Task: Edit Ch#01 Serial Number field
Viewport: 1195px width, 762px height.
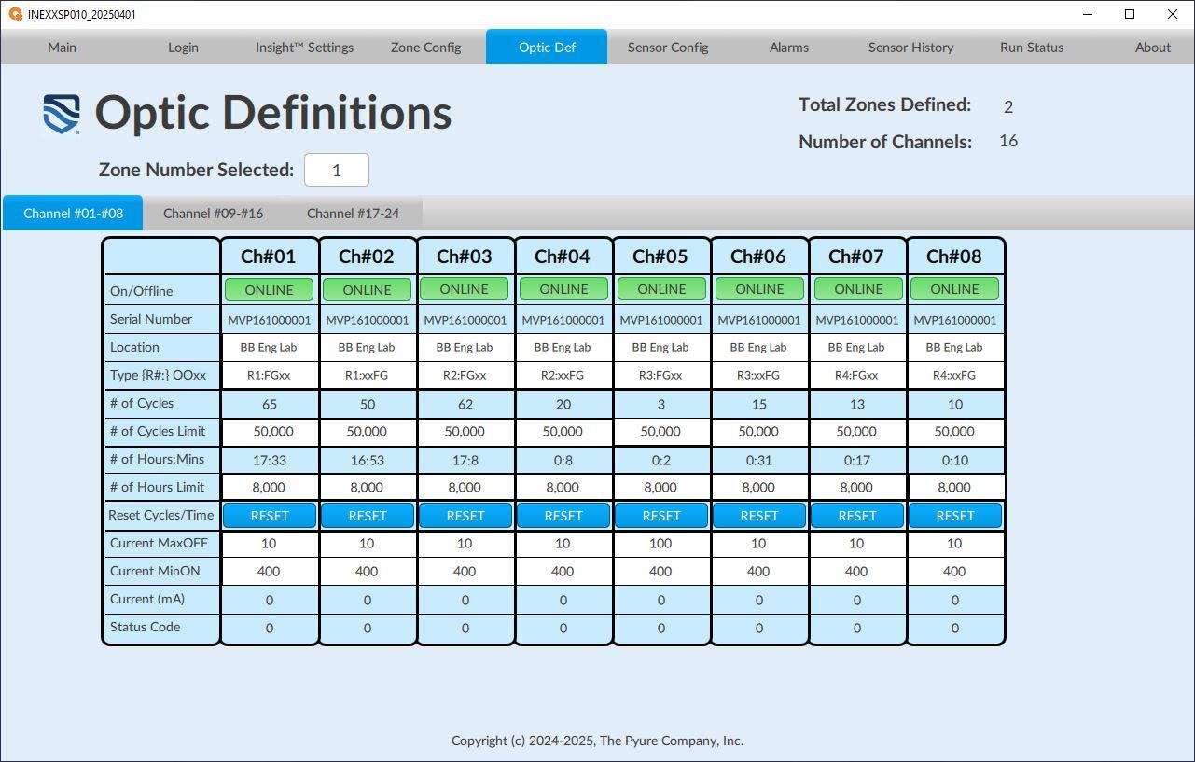Action: point(269,319)
